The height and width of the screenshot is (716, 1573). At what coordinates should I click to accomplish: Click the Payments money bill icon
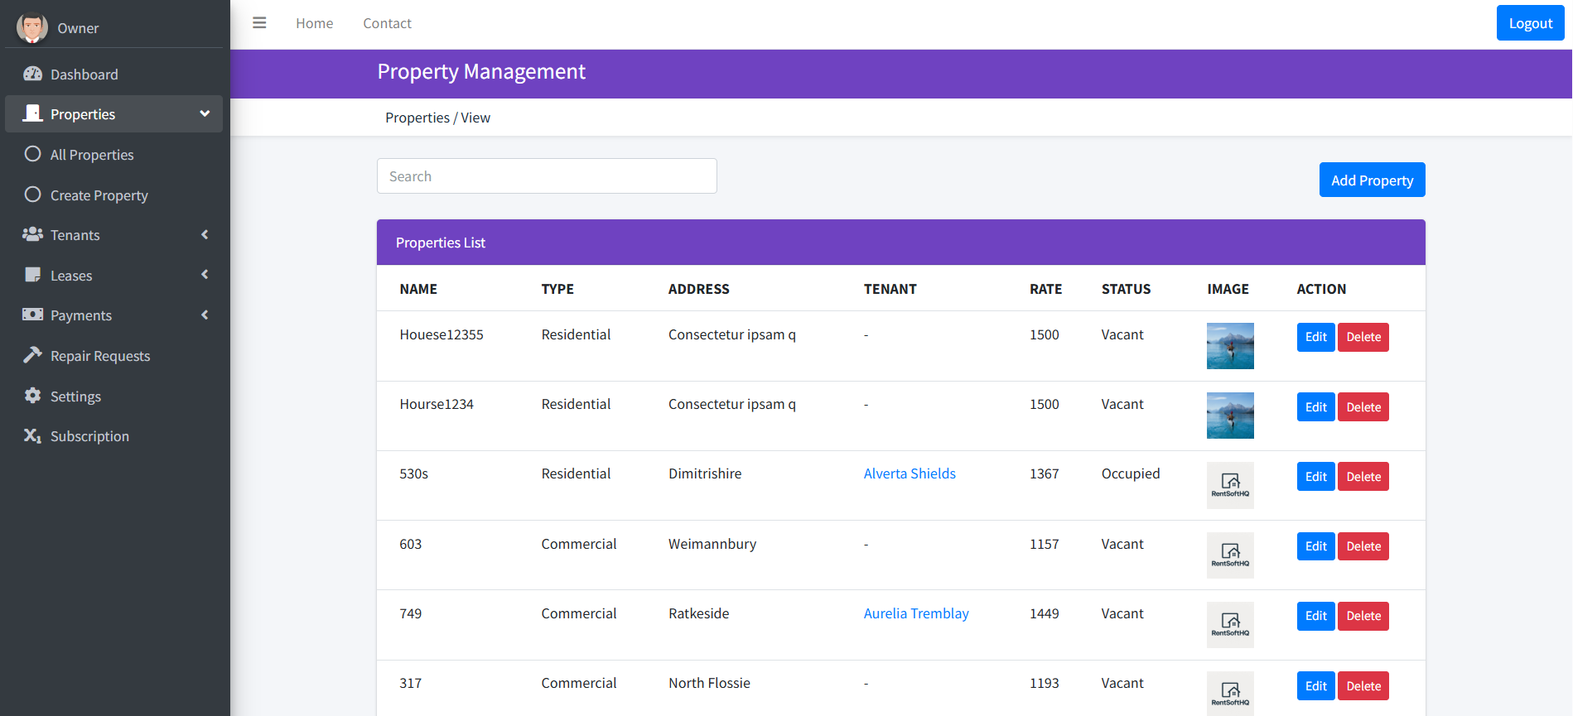pyautogui.click(x=32, y=315)
